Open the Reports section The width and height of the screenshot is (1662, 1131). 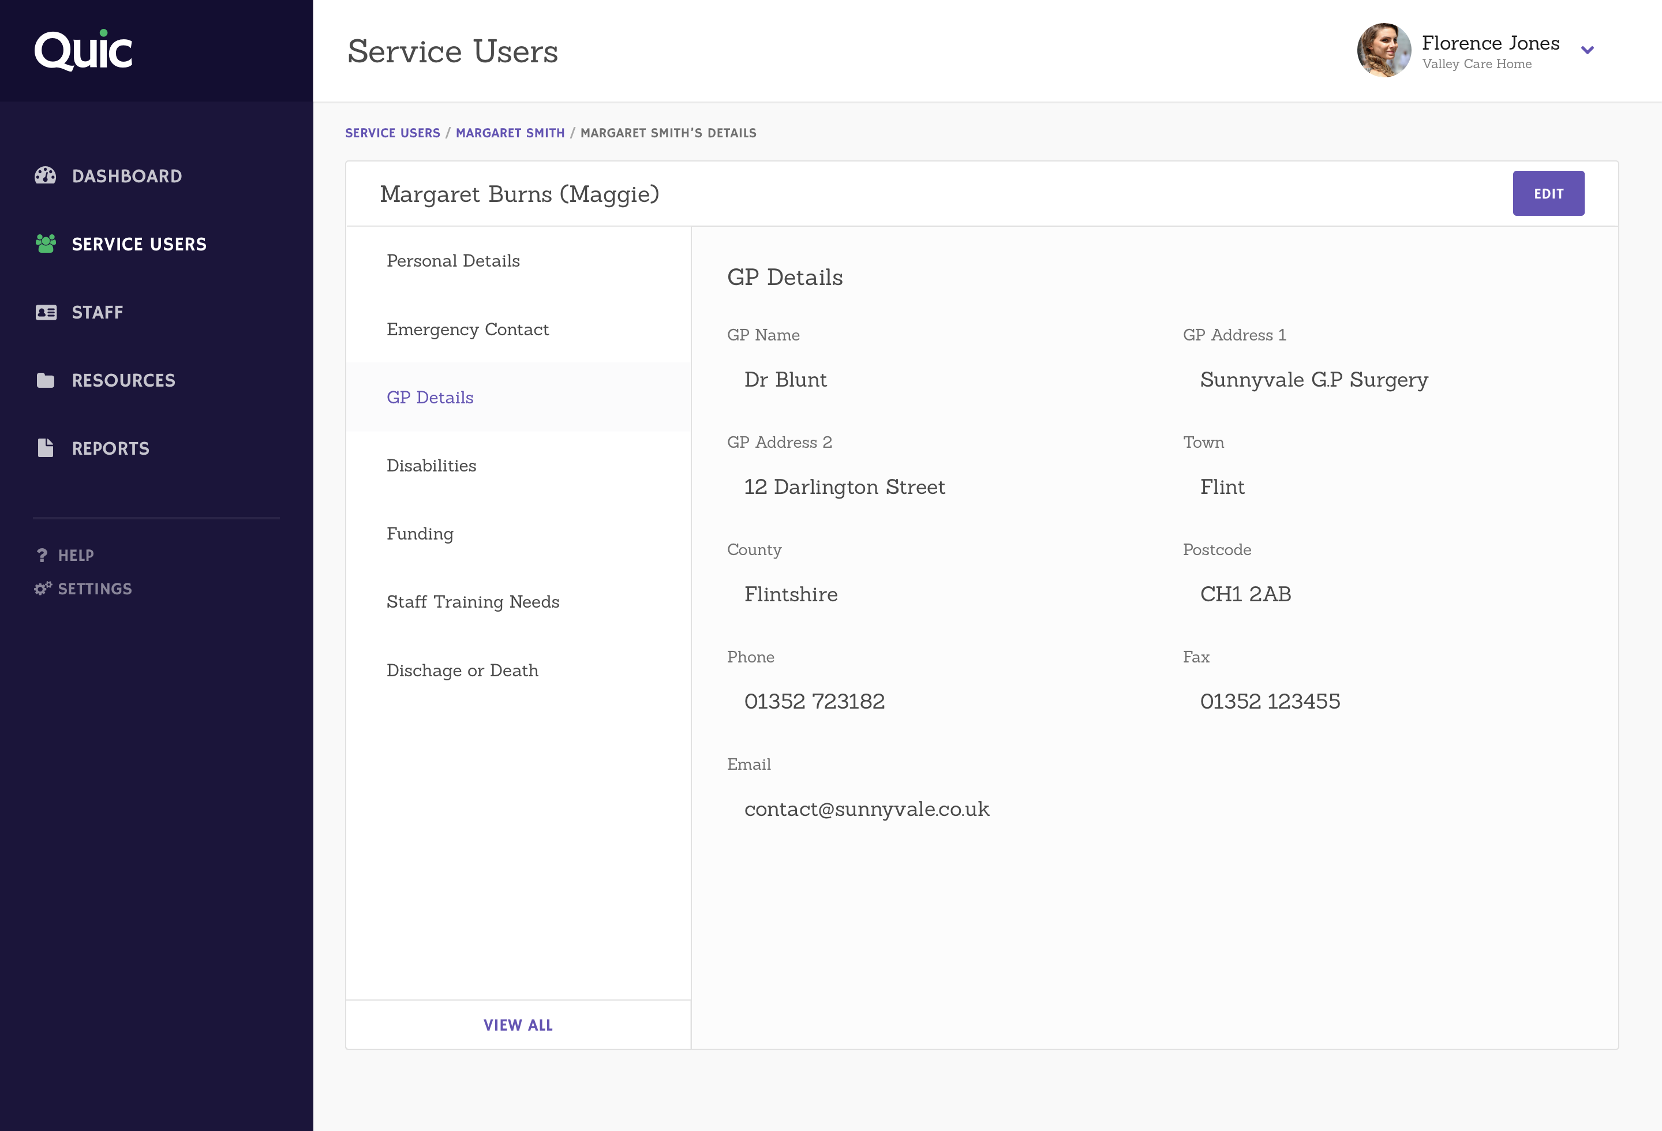point(110,448)
